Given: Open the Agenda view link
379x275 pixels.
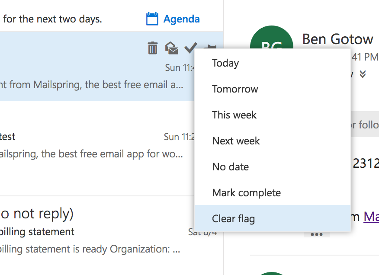Looking at the screenshot, I should point(181,19).
